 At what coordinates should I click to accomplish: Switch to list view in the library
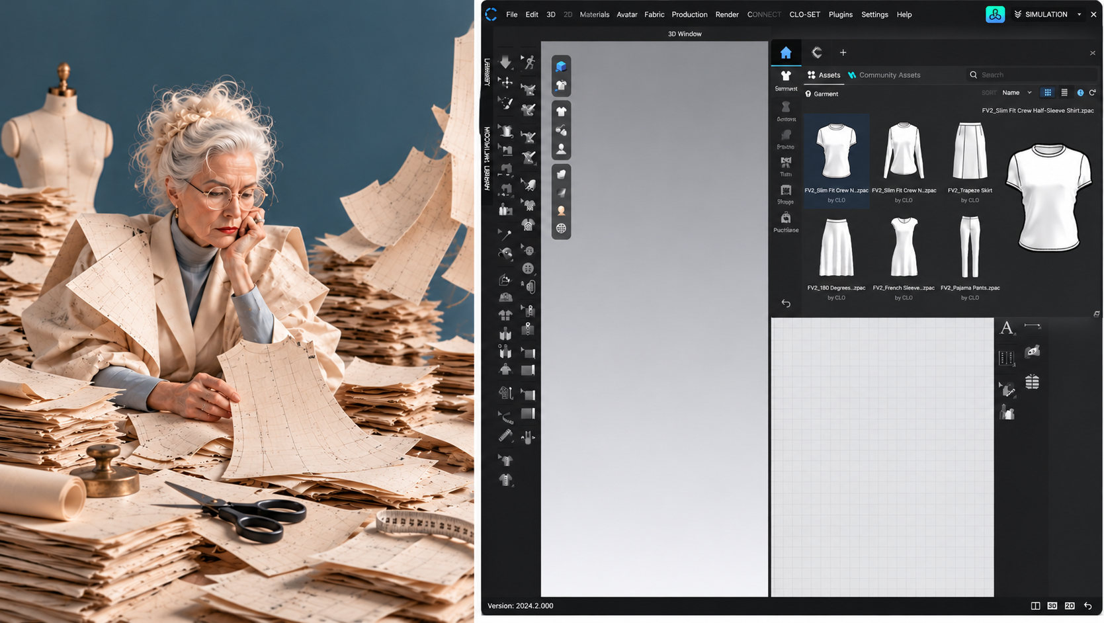pos(1064,93)
